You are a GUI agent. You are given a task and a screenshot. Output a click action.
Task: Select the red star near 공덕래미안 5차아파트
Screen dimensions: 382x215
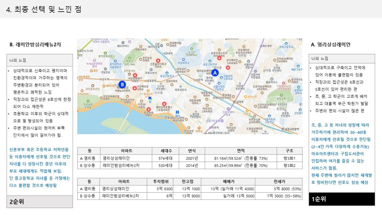click(x=228, y=68)
